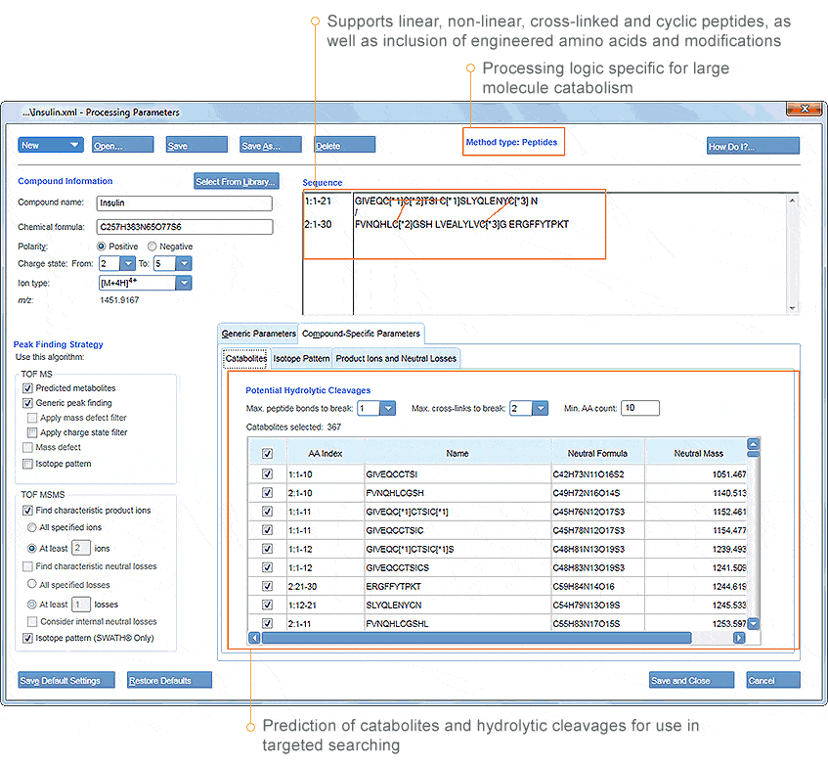Uncheck Predicted metabolites under TOF MS
828x763 pixels.
coord(28,388)
